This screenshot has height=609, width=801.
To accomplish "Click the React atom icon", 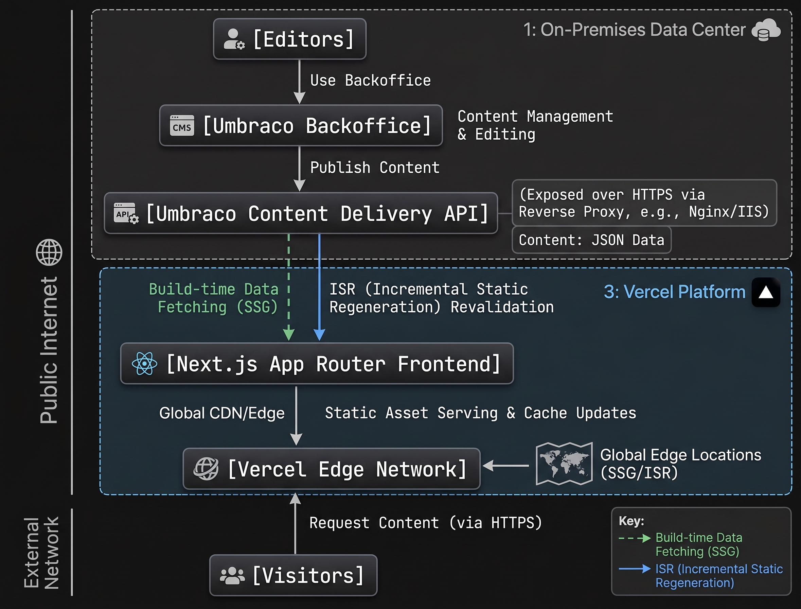I will [144, 363].
